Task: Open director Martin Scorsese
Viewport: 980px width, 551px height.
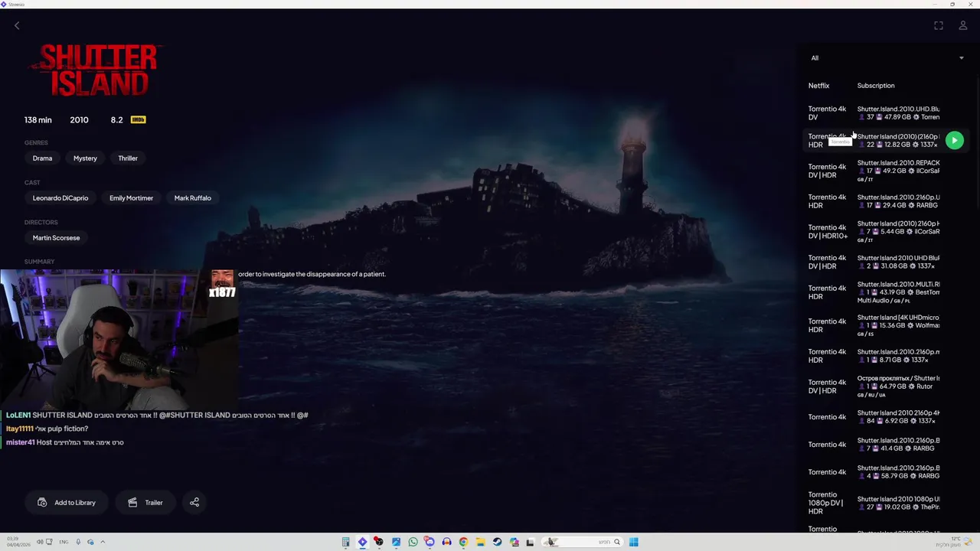Action: [56, 238]
